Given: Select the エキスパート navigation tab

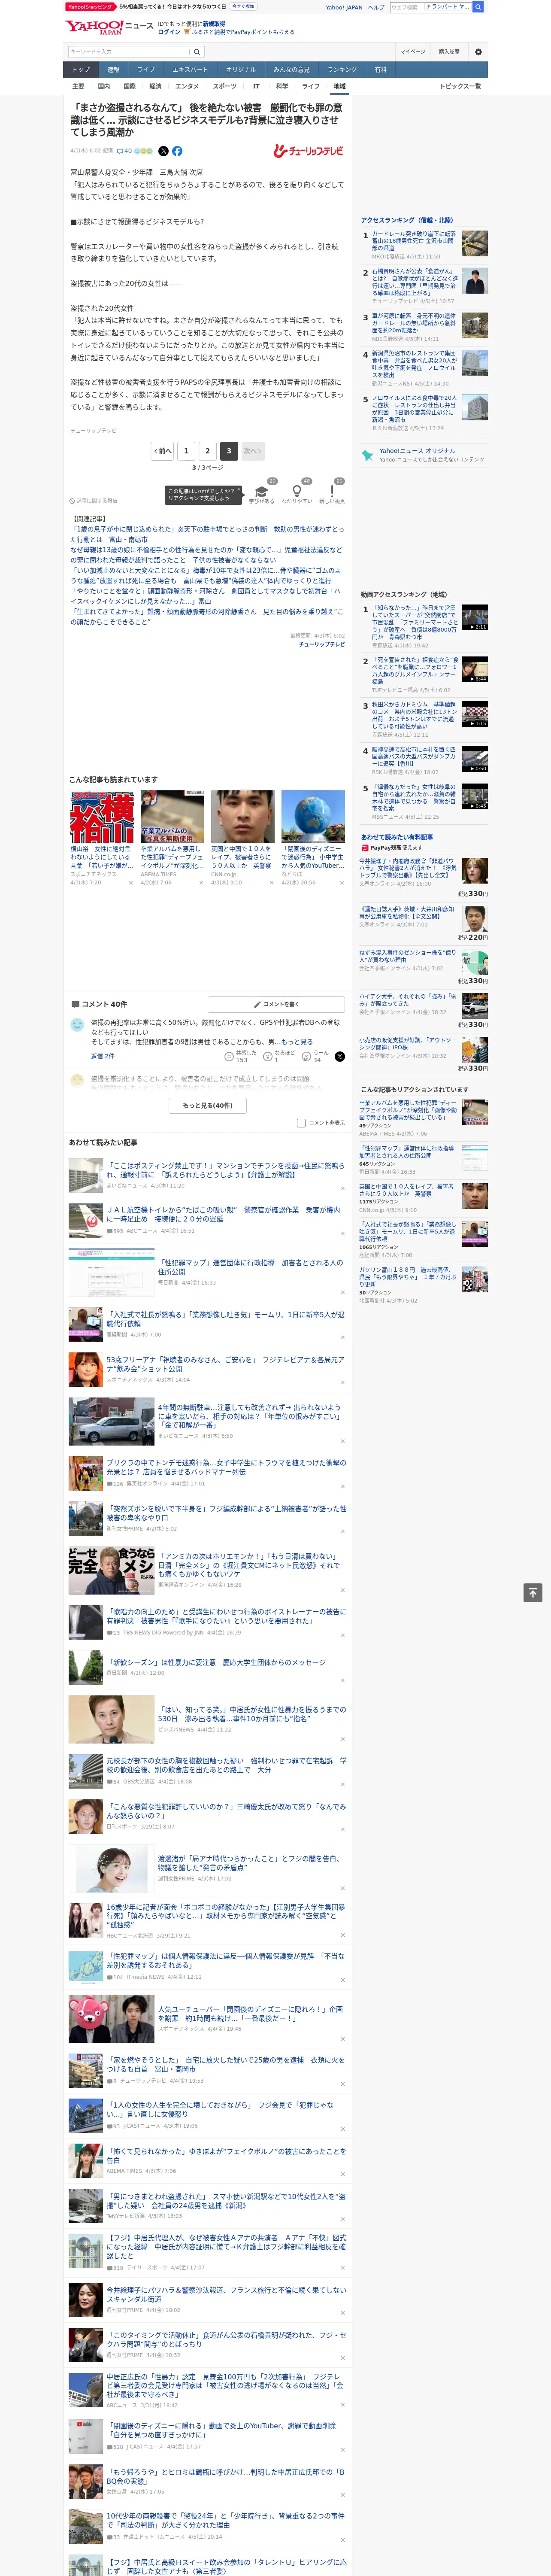Looking at the screenshot, I should click(x=190, y=69).
